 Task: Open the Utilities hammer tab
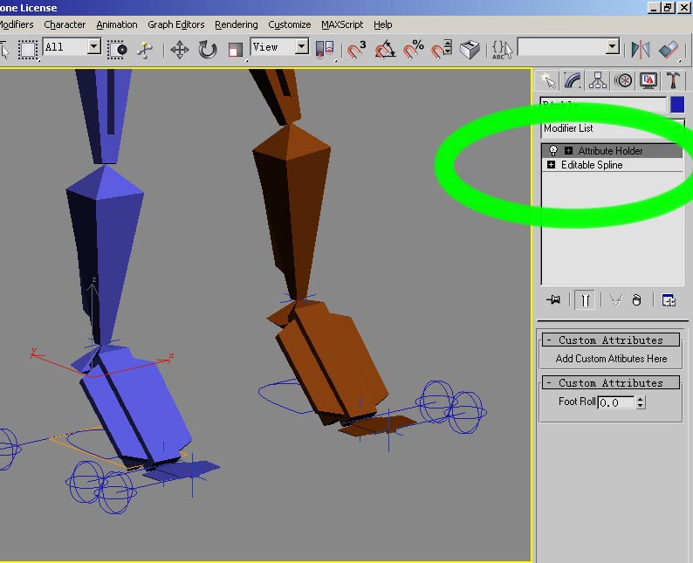(x=674, y=80)
